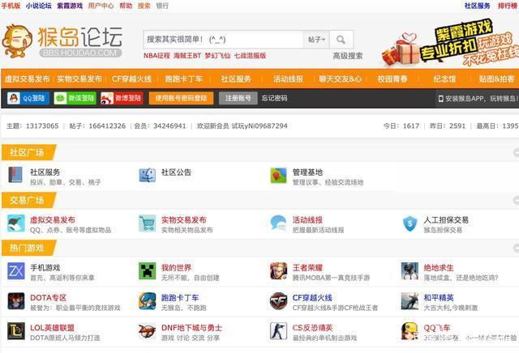Image resolution: width=519 pixels, height=353 pixels.
Task: Open the 王者荣耀 forum title link
Action: (307, 268)
